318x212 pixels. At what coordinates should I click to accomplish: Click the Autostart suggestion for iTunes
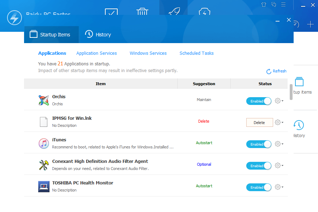[204, 143]
